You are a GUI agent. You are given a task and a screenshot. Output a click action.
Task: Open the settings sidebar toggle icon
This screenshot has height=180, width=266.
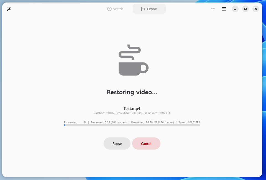tap(9, 9)
